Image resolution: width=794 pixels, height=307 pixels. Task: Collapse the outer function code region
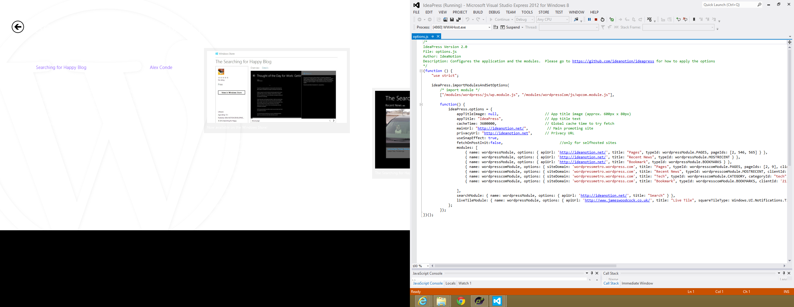[421, 71]
